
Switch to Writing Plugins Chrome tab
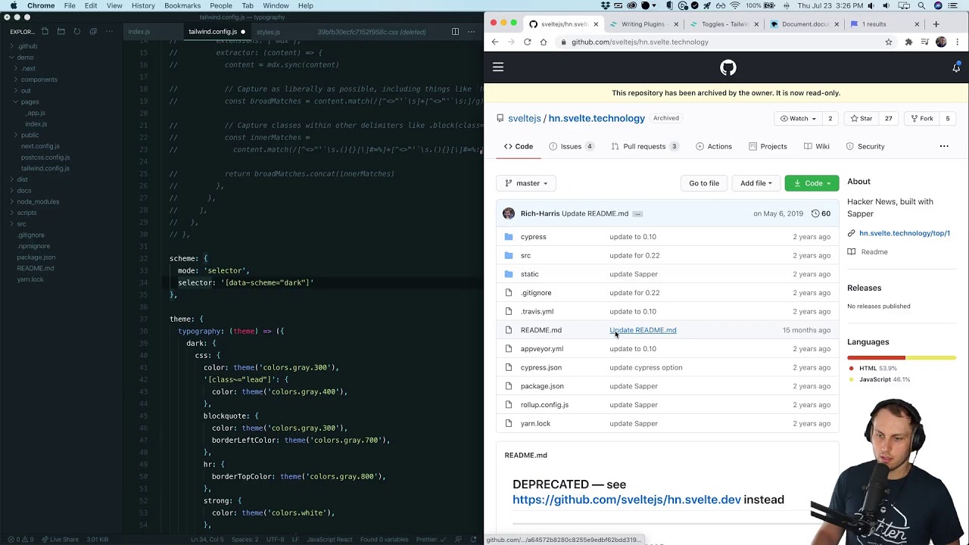642,24
